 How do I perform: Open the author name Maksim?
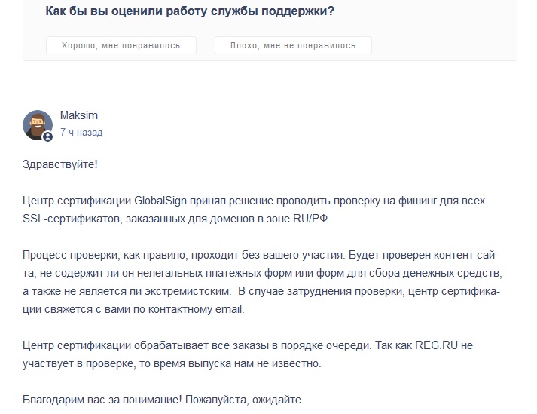coord(79,115)
